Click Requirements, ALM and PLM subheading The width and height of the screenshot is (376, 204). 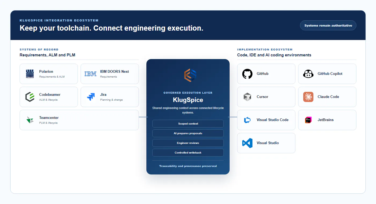pos(48,55)
